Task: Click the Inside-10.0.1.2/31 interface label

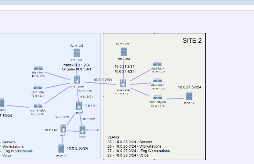Action: coord(77,65)
